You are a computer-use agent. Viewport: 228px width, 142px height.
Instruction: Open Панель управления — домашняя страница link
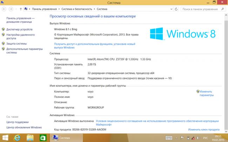coord(20,20)
